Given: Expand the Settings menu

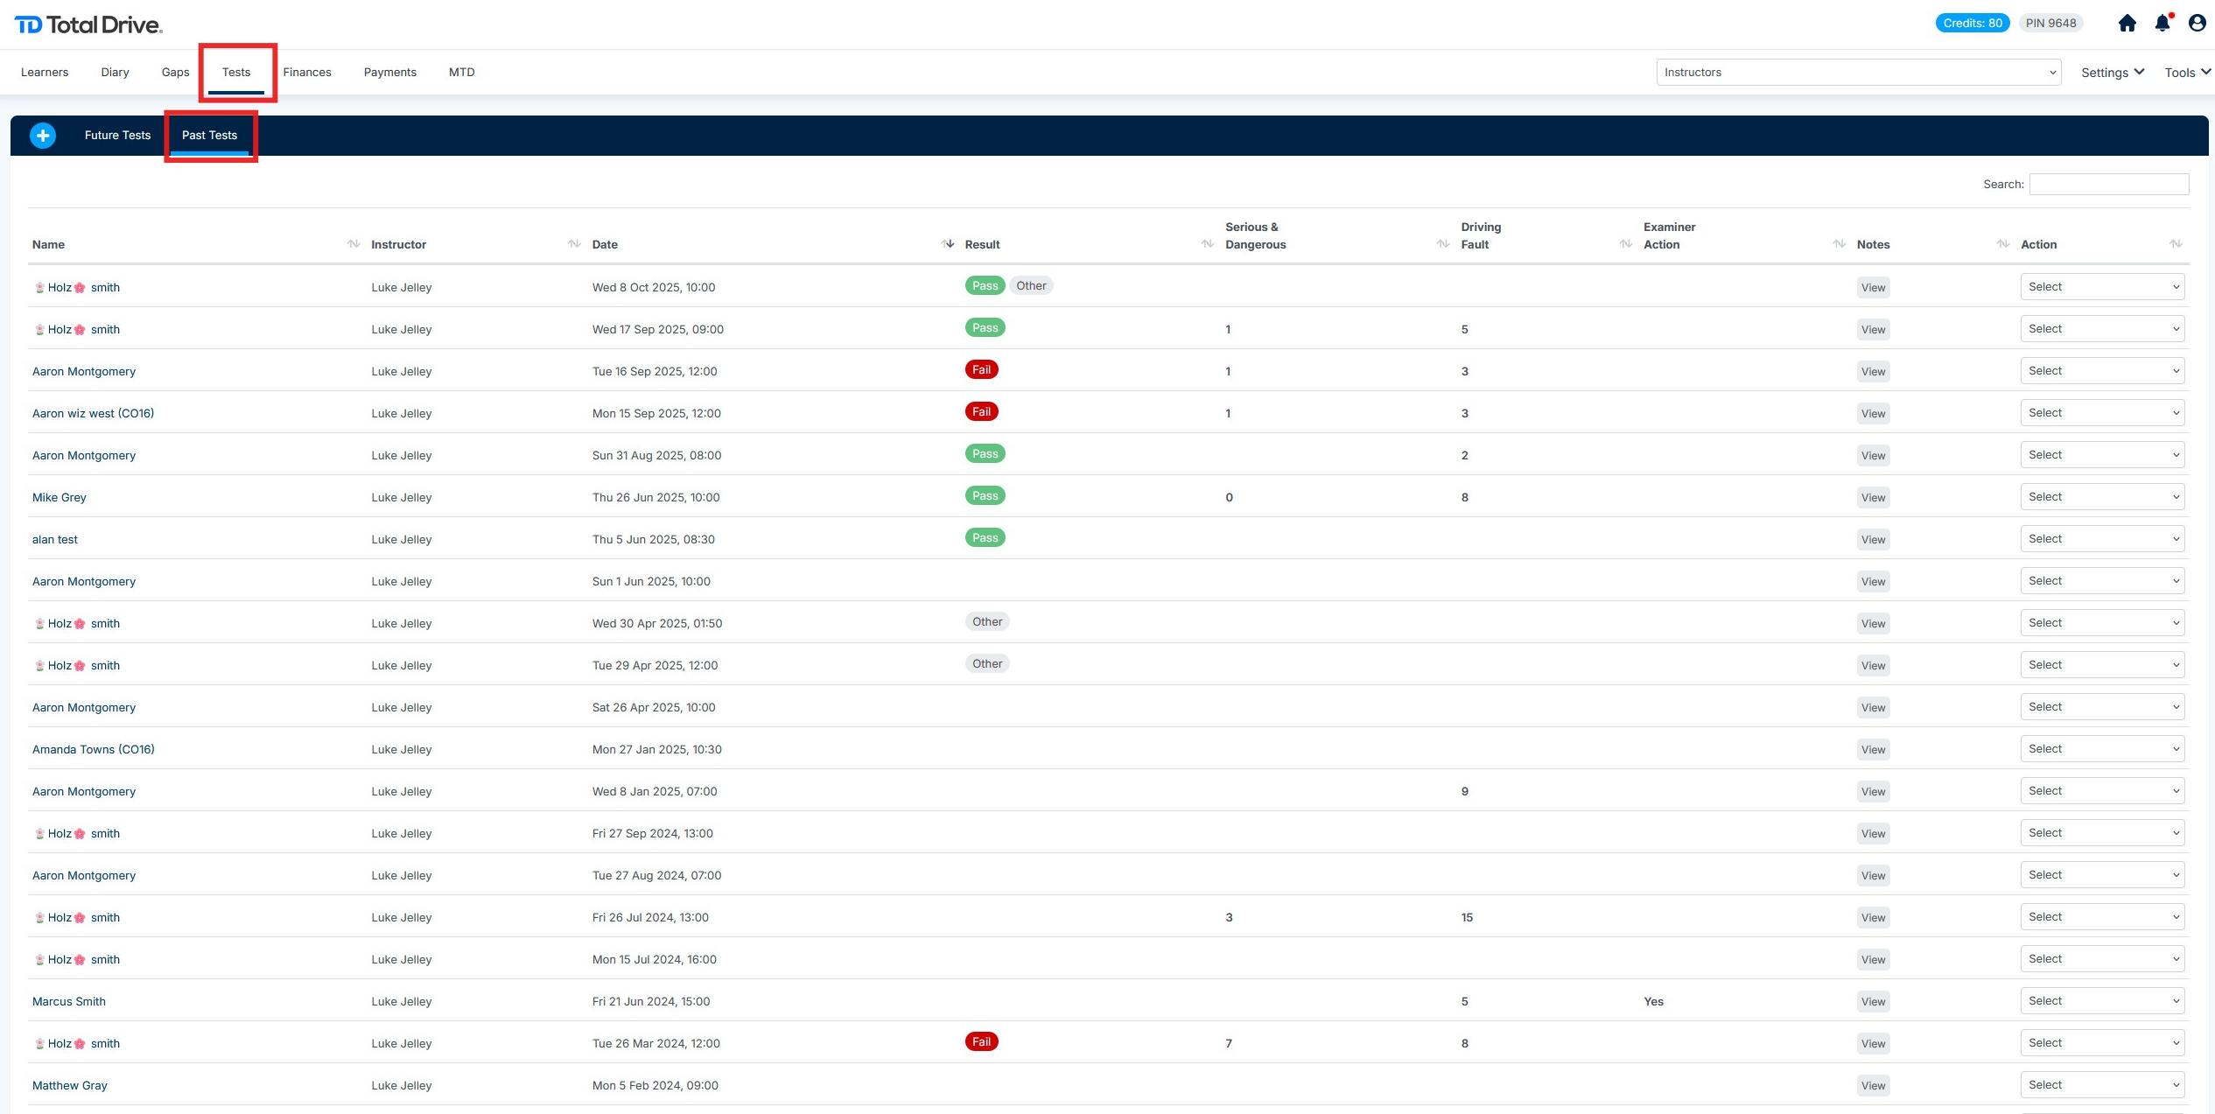Looking at the screenshot, I should click(2112, 73).
